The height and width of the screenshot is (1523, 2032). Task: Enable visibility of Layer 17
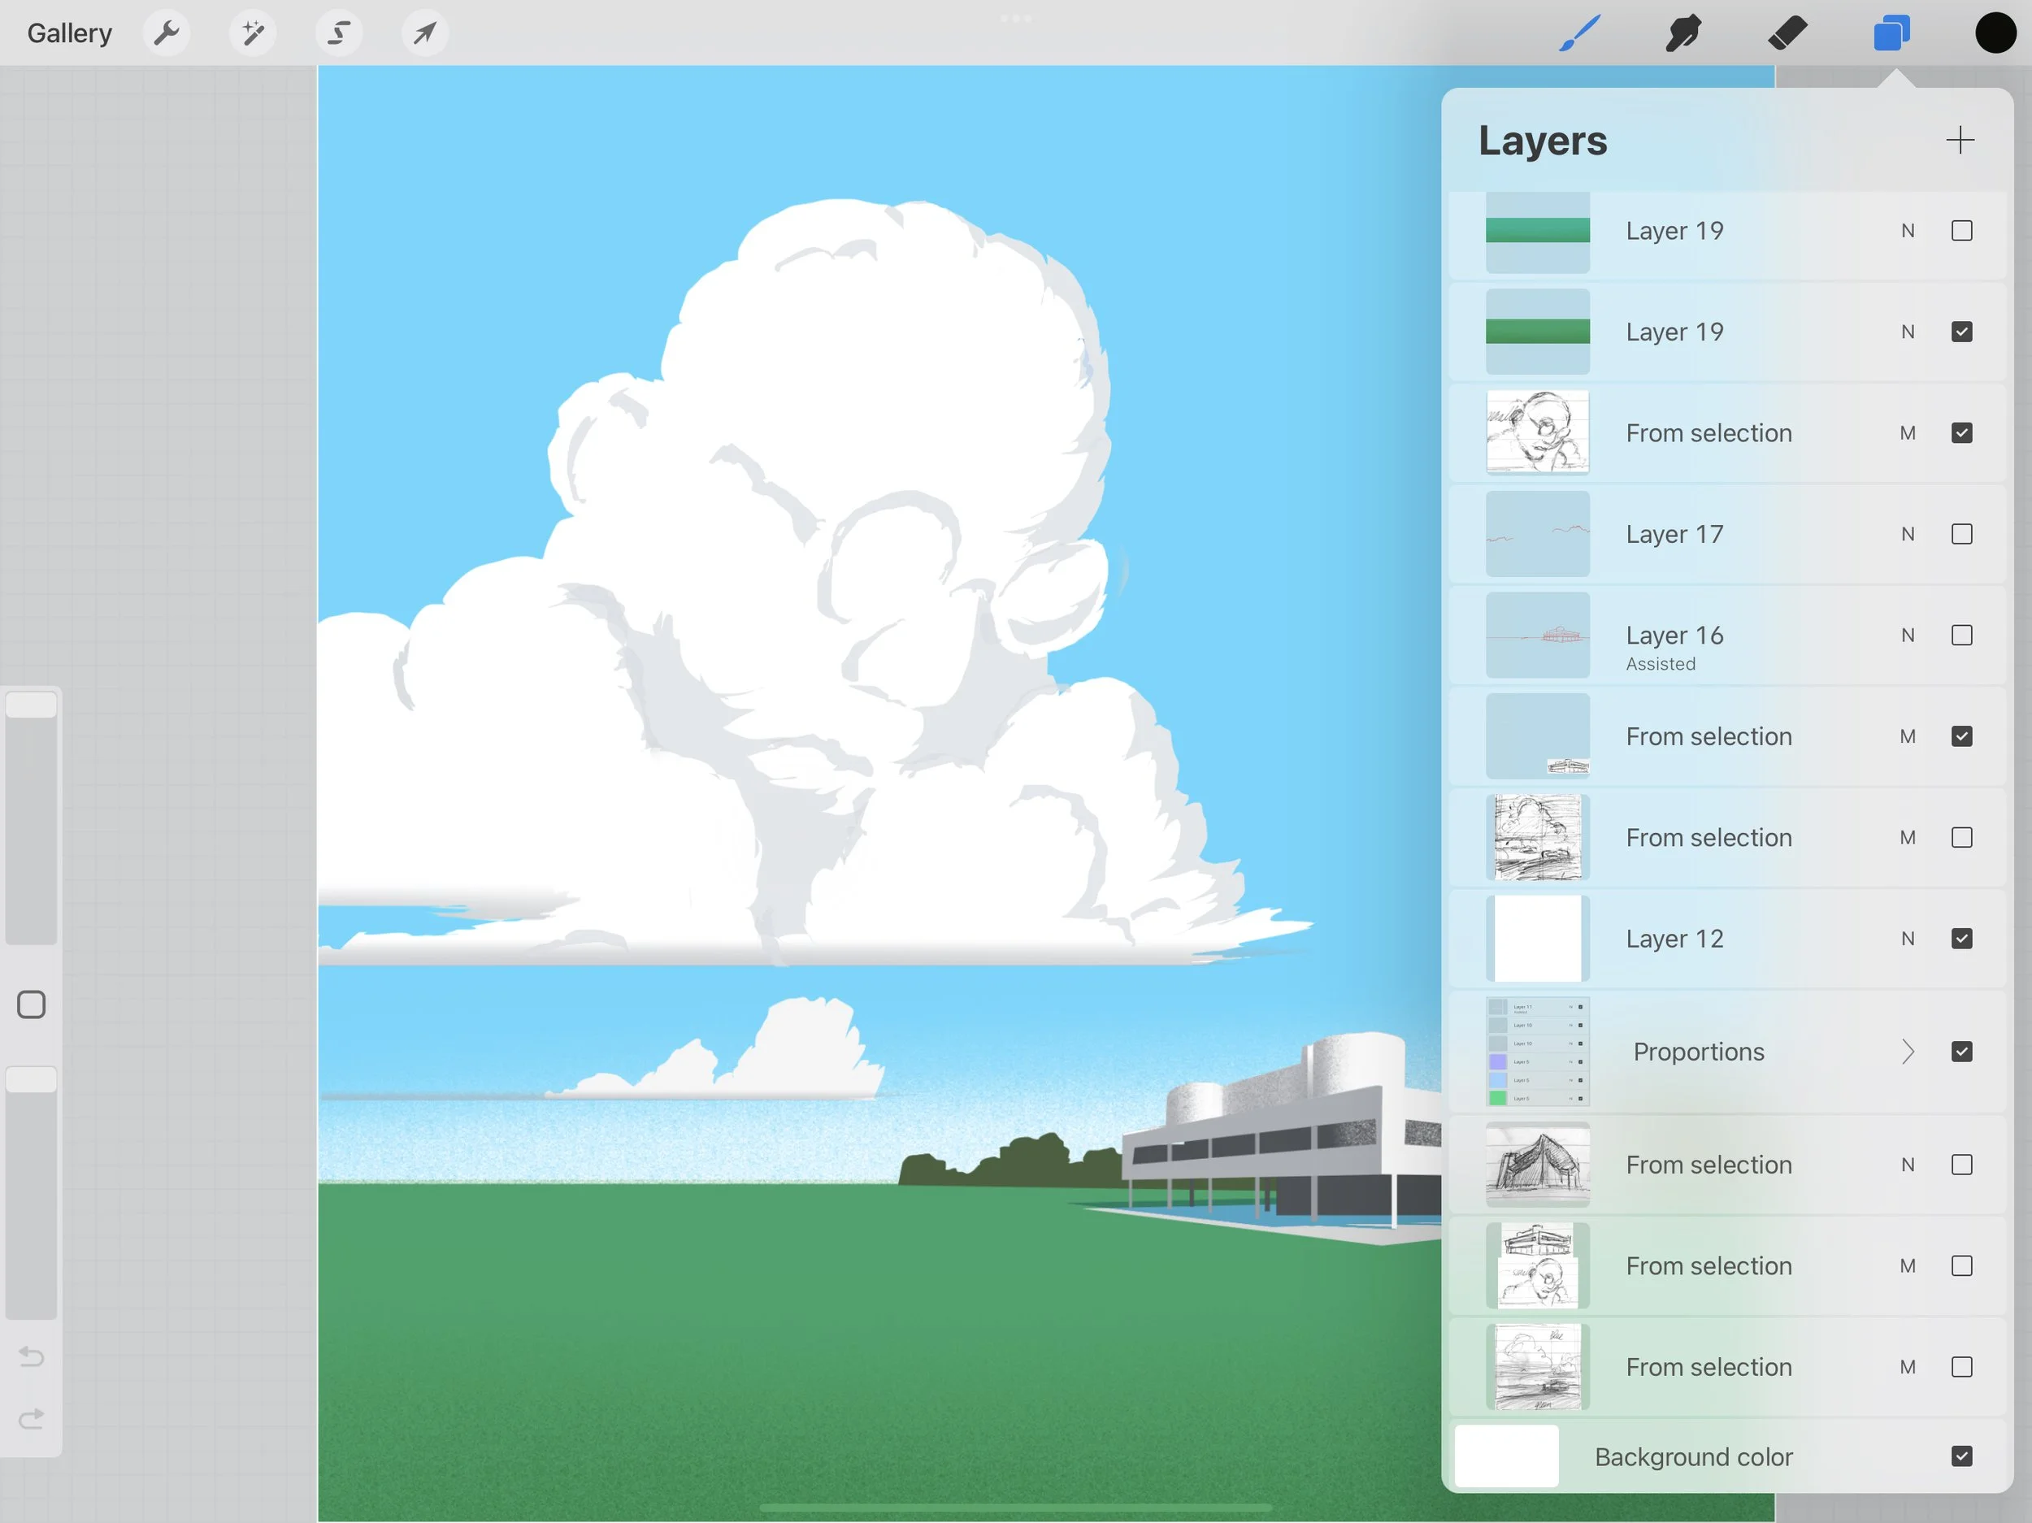click(x=1962, y=534)
